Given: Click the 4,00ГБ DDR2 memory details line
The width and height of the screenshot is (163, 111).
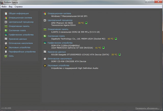Looking at the screenshot, I should 75,32.
